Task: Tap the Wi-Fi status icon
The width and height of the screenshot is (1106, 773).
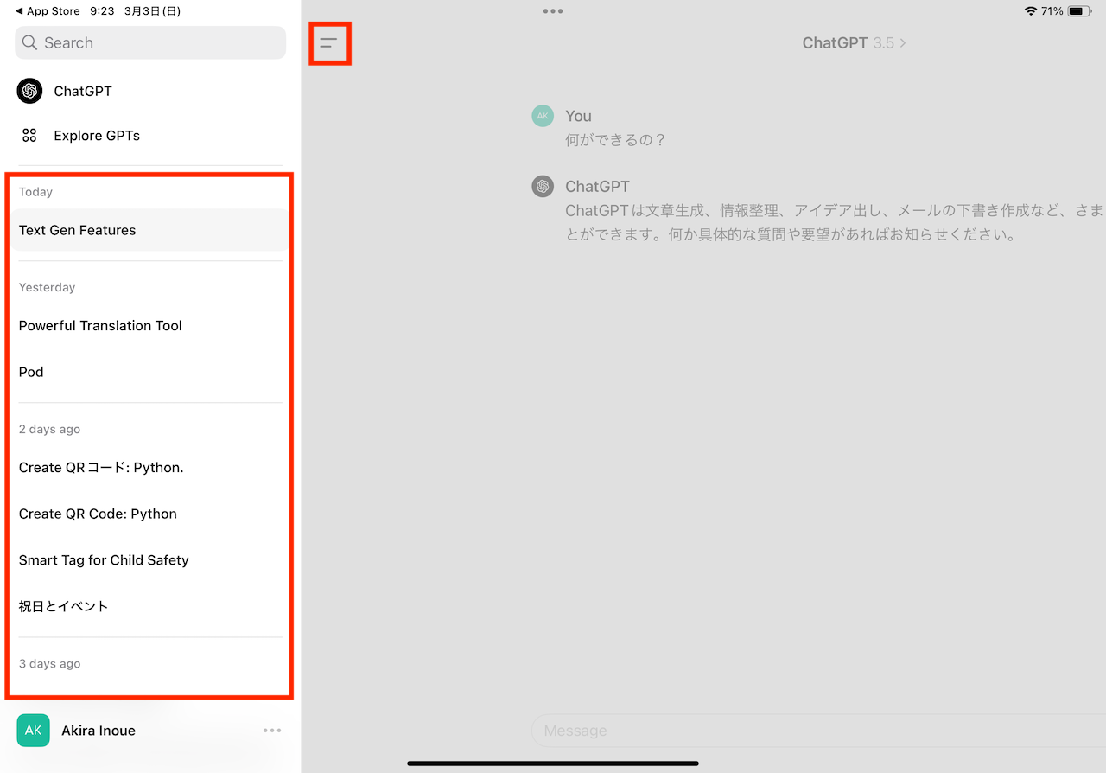Action: tap(1030, 11)
